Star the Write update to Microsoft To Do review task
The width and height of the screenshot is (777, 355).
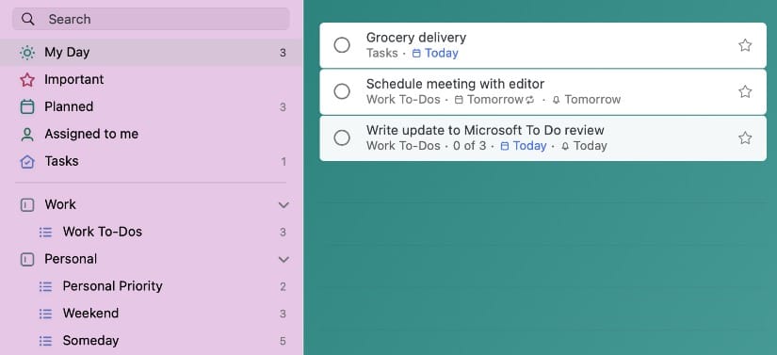745,138
